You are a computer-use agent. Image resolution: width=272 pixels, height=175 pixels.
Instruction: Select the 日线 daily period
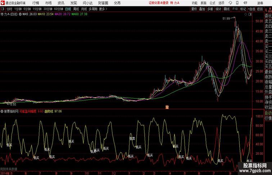point(68,9)
